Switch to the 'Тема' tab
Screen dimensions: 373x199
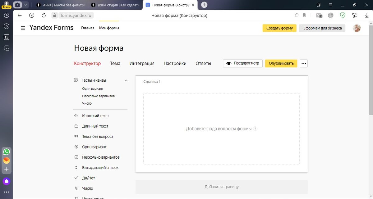(x=115, y=63)
